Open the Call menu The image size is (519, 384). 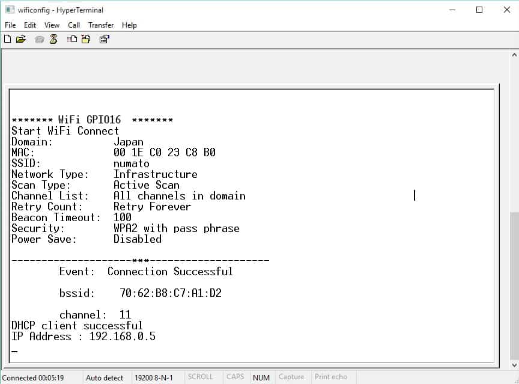pos(74,25)
